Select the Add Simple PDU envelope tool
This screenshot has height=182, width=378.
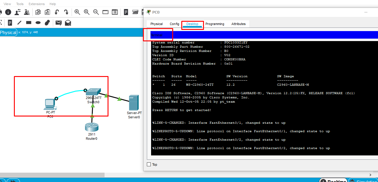58,22
